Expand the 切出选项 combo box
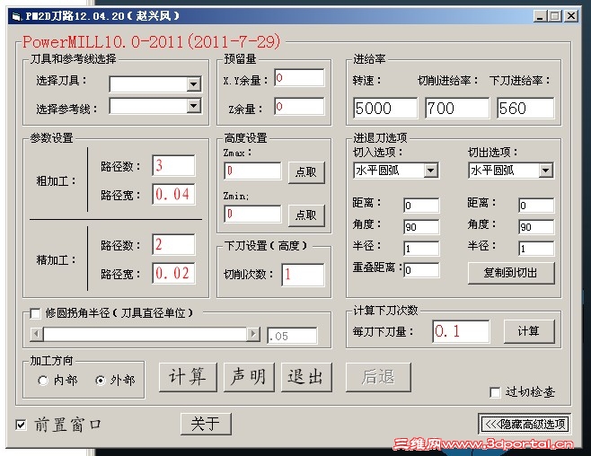Screen dimensions: 591x456 click(545, 171)
